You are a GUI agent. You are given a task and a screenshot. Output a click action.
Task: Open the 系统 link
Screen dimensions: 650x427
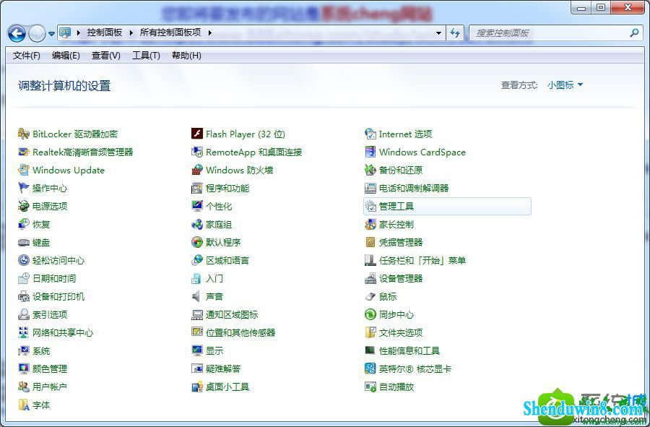click(x=41, y=350)
